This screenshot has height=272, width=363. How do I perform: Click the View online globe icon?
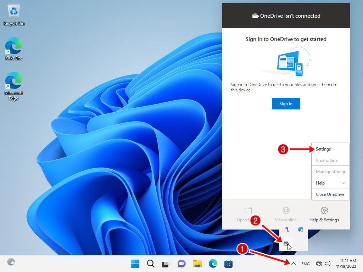tap(286, 210)
